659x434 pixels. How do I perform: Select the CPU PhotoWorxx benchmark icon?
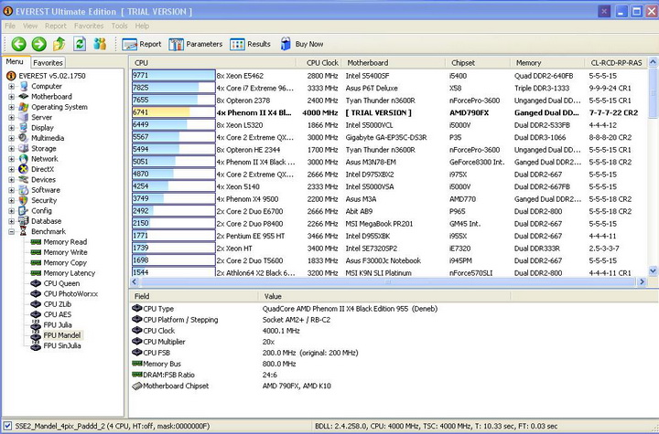[x=36, y=294]
